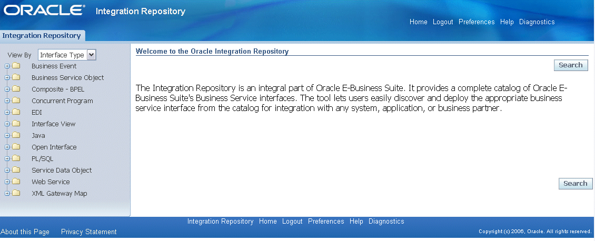The width and height of the screenshot is (595, 241).
Task: Open the View By Interface Type dropdown
Action: pyautogui.click(x=67, y=55)
